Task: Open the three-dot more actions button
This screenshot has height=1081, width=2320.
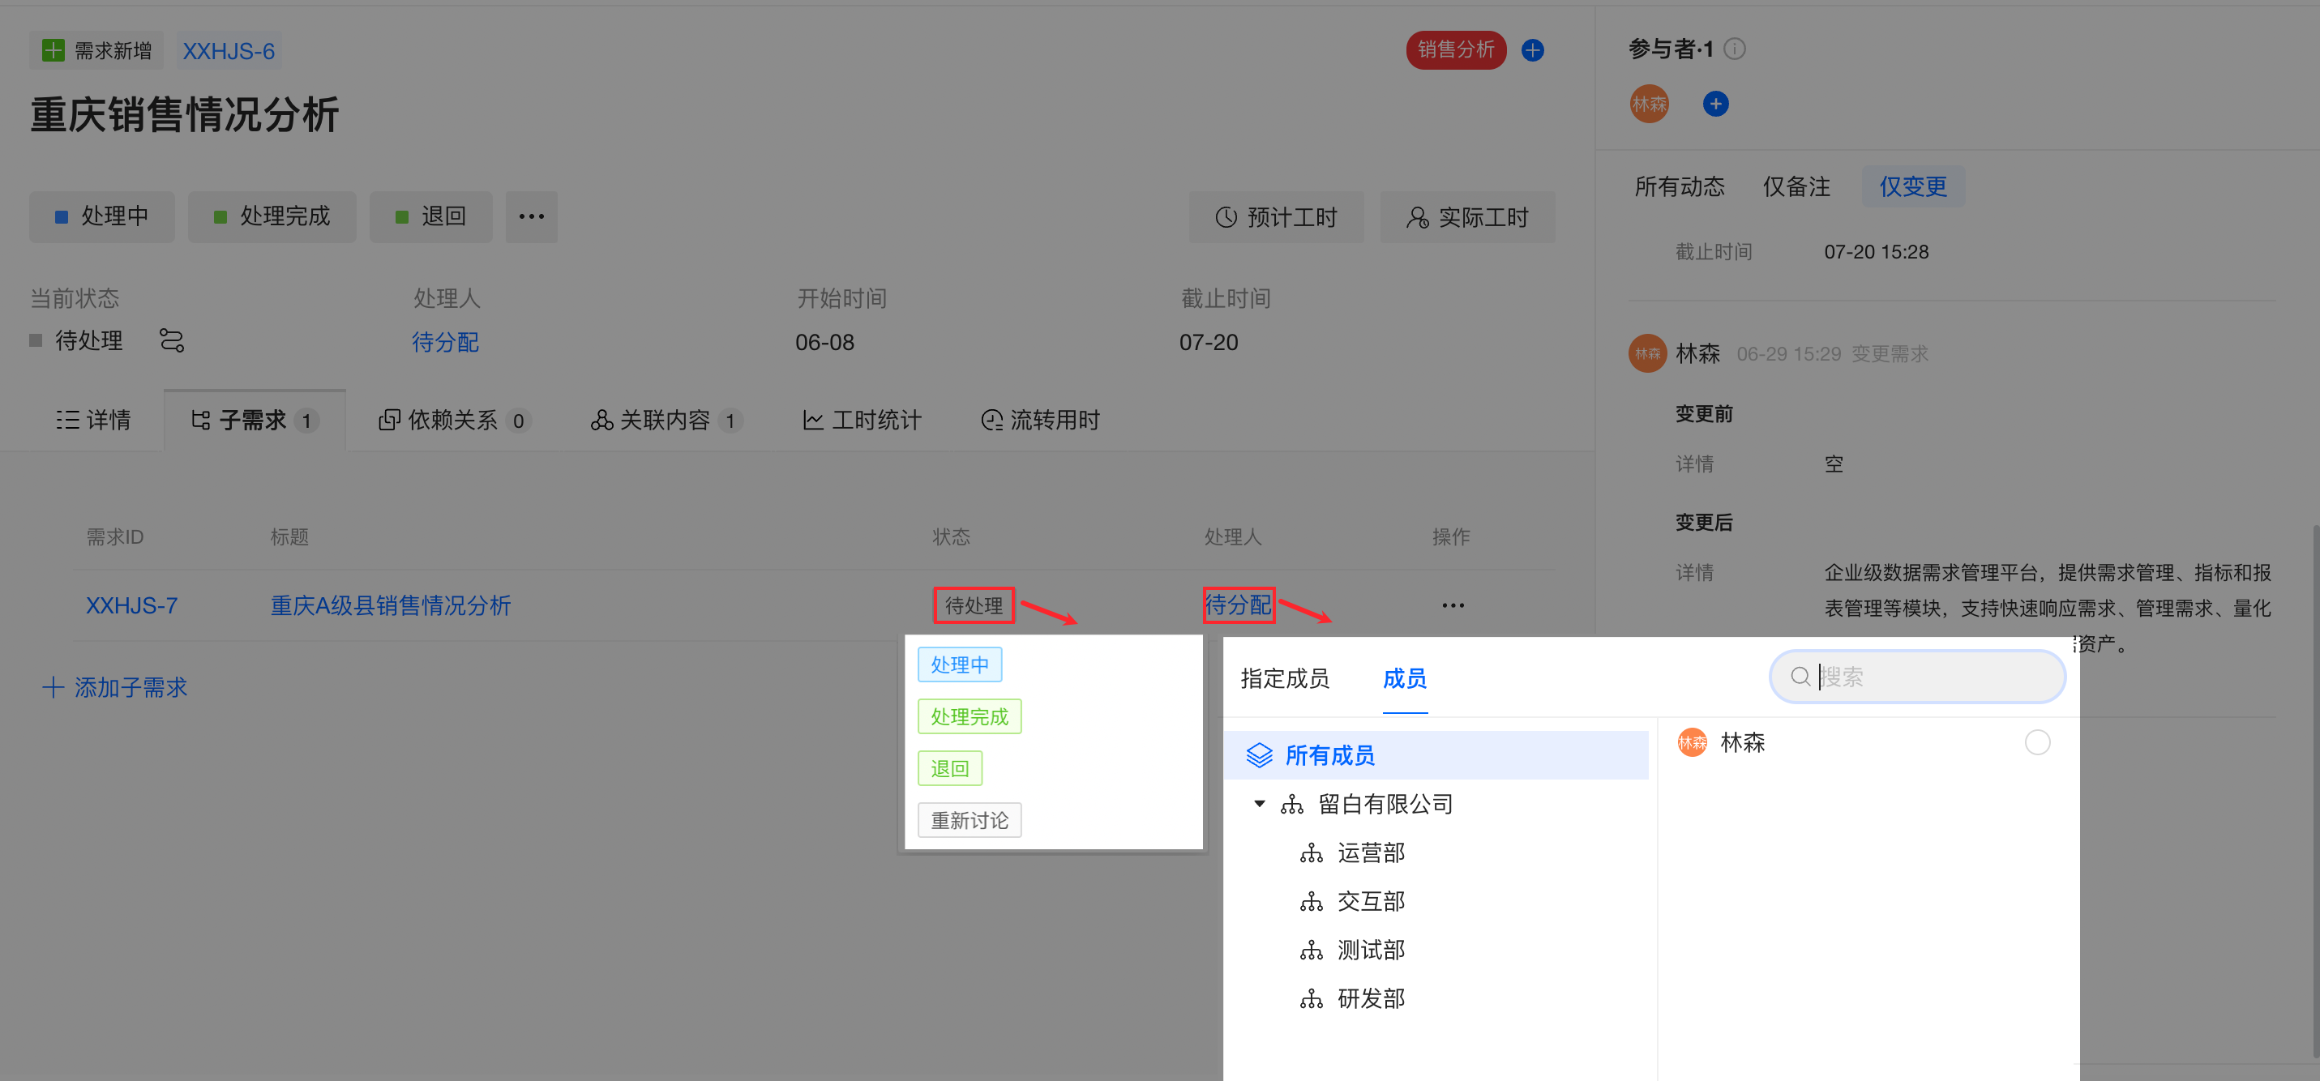Action: coord(532,216)
